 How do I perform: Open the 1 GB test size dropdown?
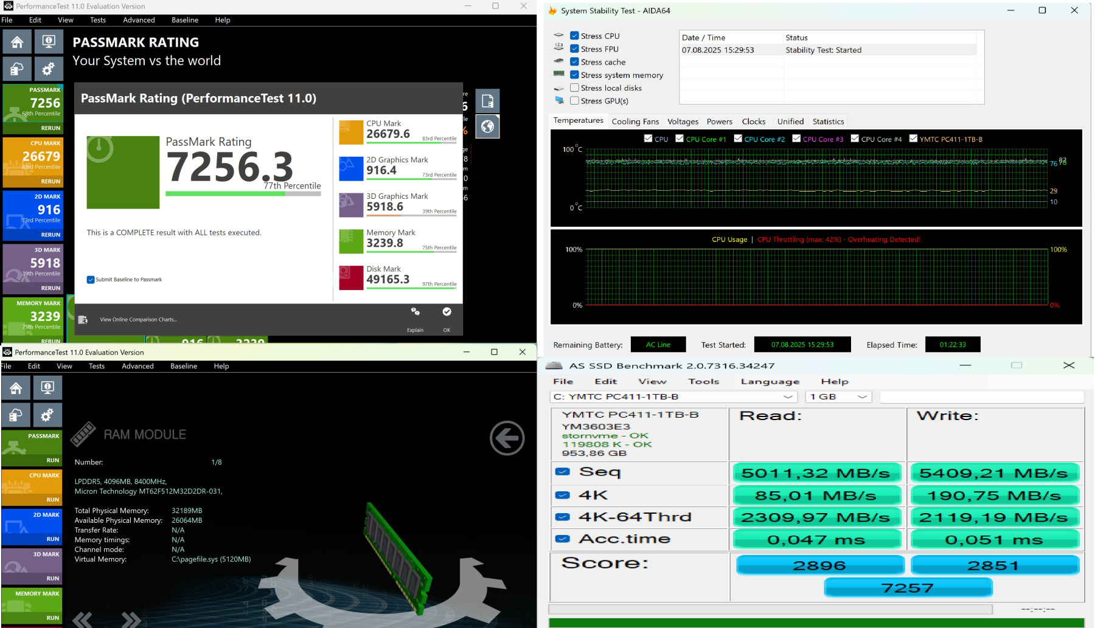[x=838, y=397]
